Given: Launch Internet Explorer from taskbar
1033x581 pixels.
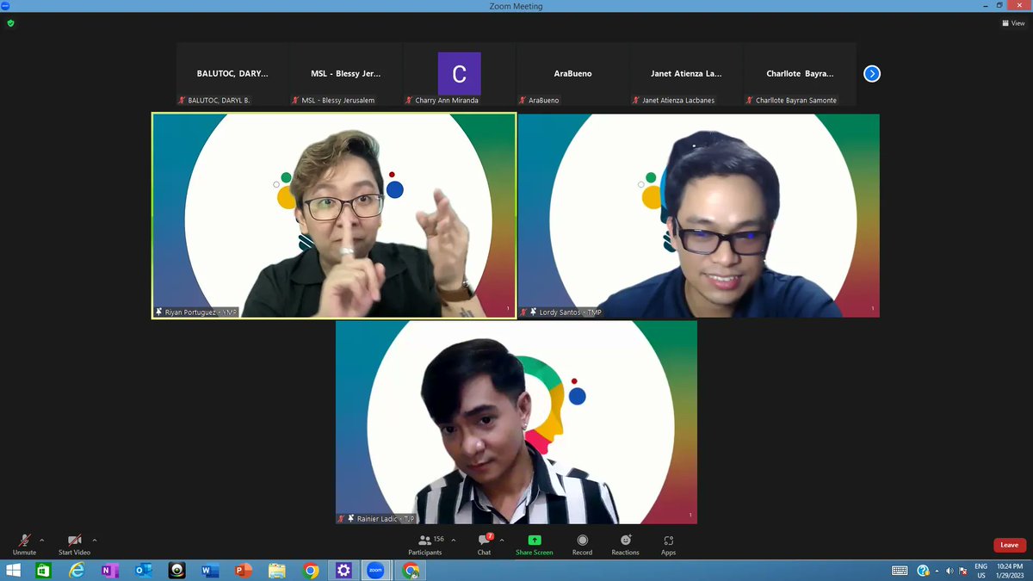Looking at the screenshot, I should click(77, 570).
